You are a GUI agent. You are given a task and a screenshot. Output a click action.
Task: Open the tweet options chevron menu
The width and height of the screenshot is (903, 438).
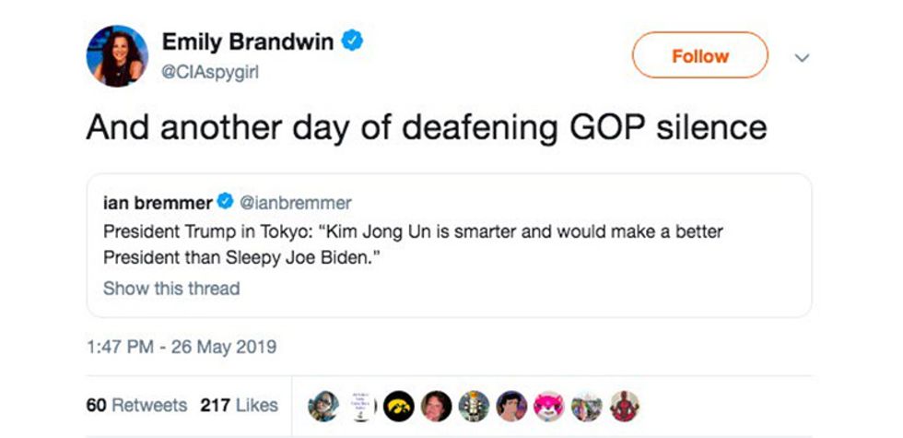(x=801, y=57)
